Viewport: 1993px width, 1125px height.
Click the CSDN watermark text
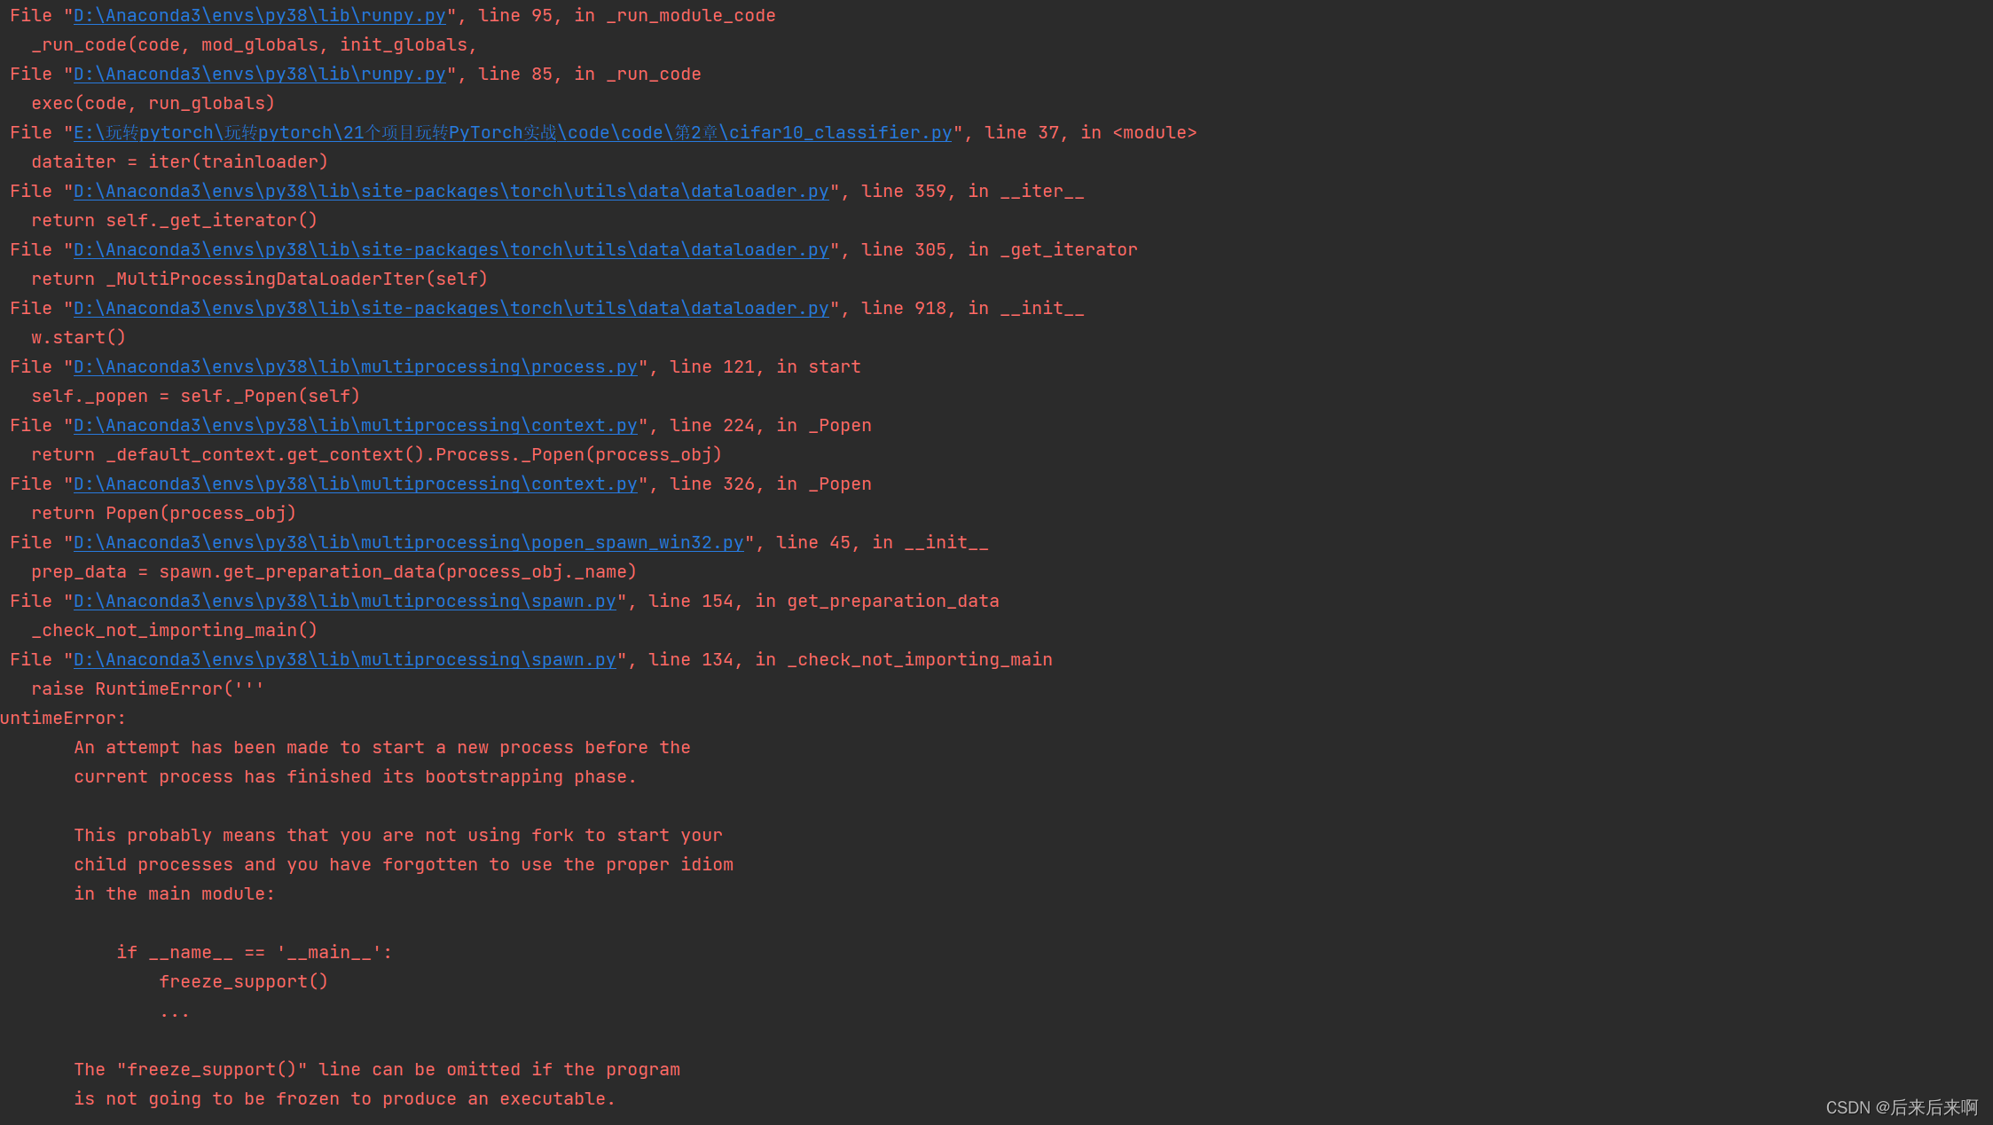[1901, 1107]
